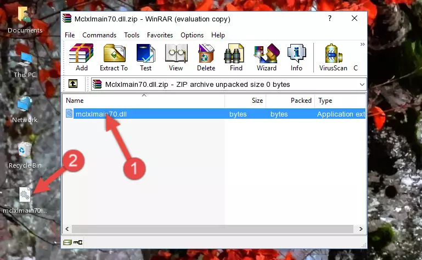
Task: Open the Help menu
Action: tap(218, 35)
